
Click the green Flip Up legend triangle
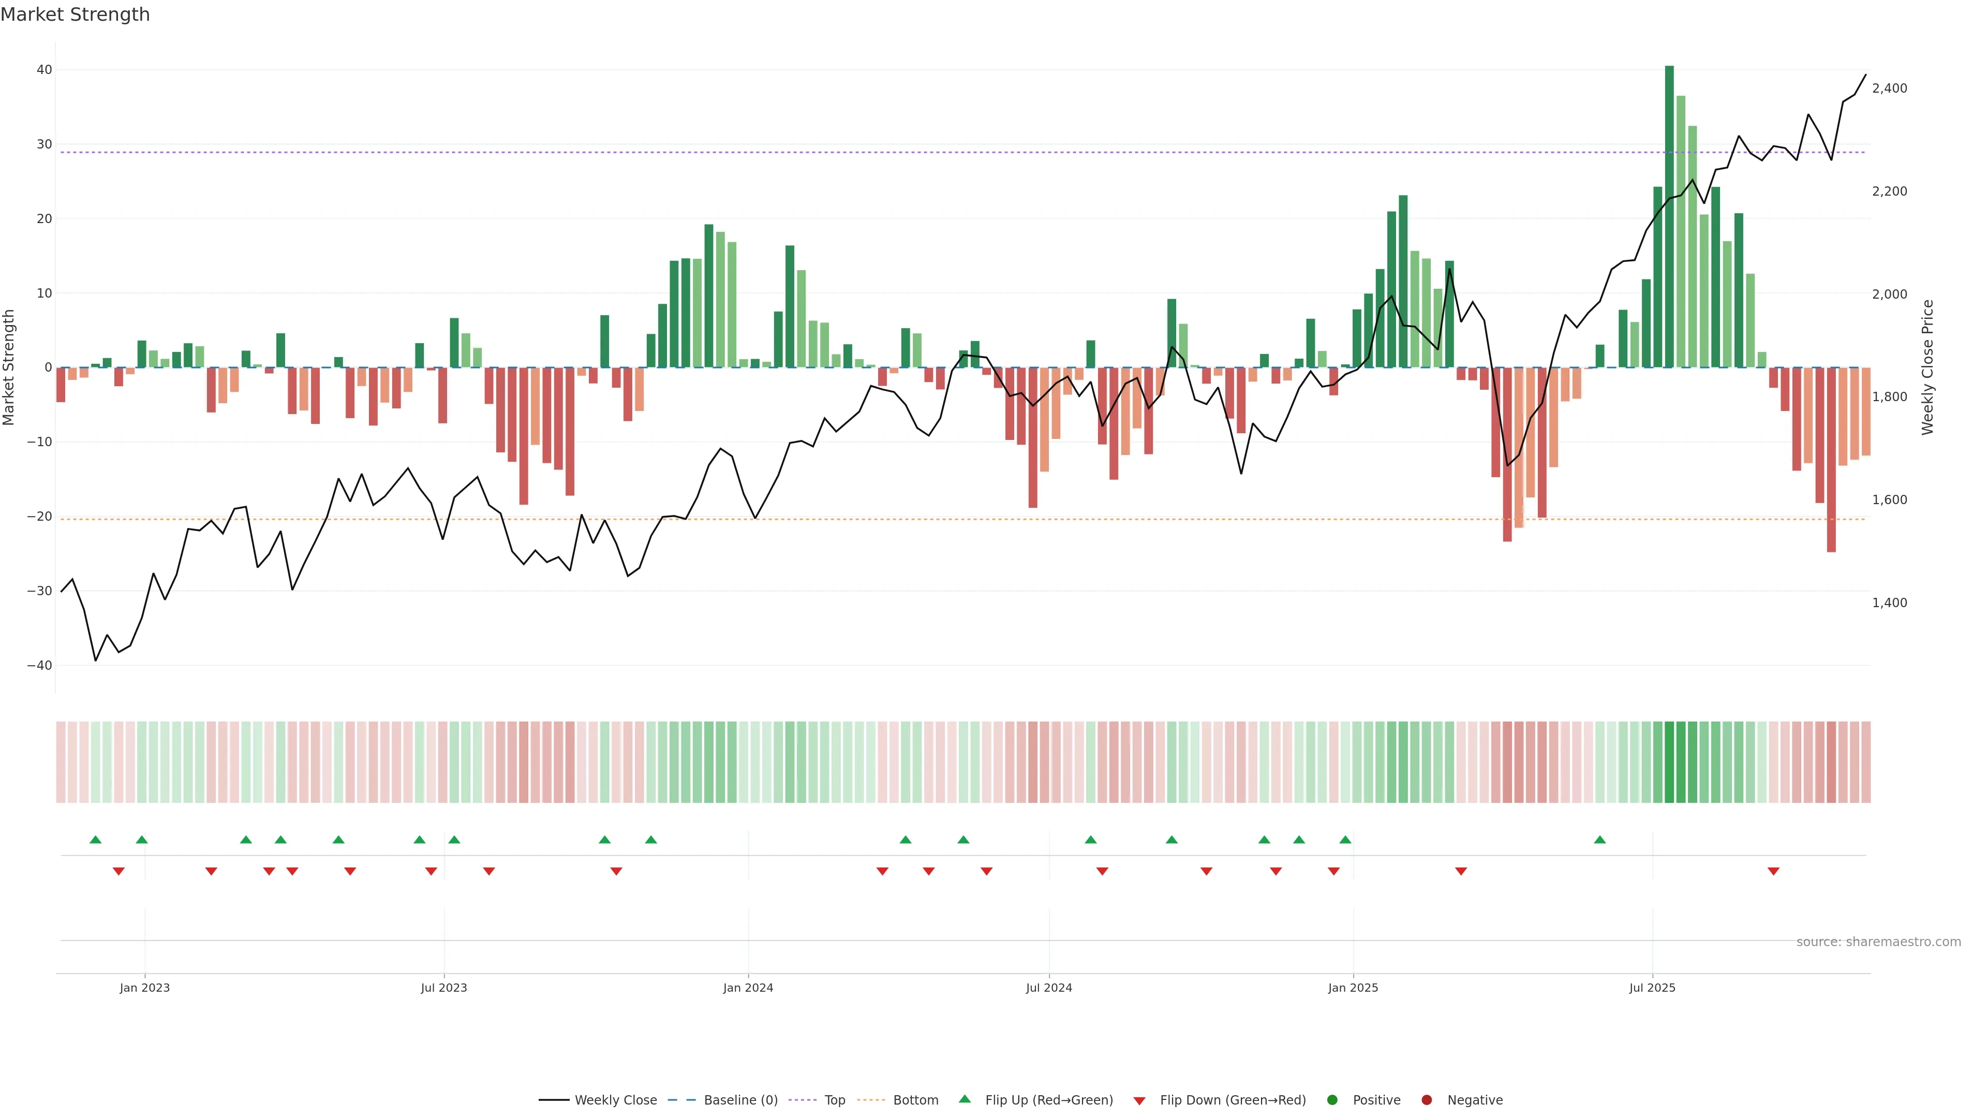964,1099
